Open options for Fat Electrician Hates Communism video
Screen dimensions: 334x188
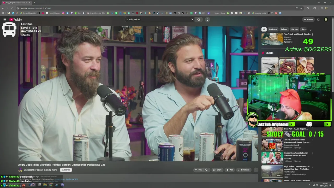[x=313, y=140]
